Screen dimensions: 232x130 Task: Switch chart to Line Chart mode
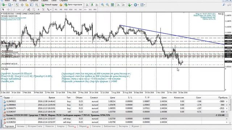(97, 5)
